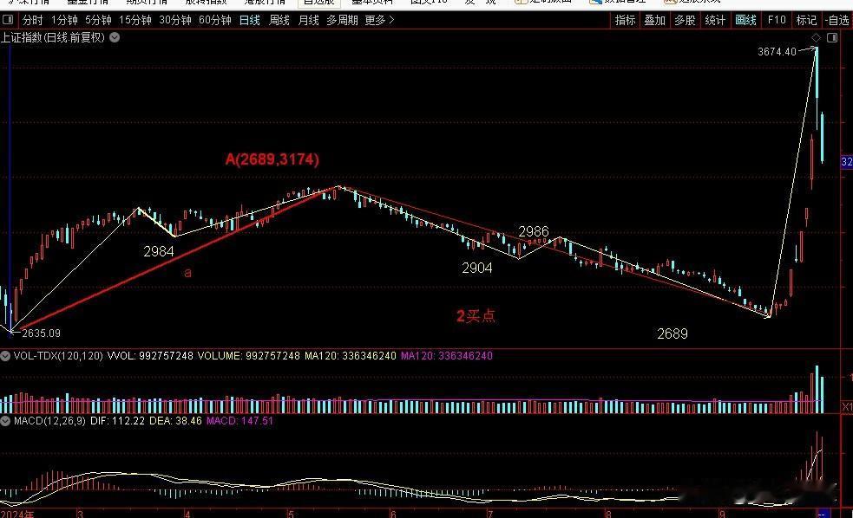The height and width of the screenshot is (518, 853).
Task: Click the diamond icon at chart top-right
Action: [x=816, y=37]
